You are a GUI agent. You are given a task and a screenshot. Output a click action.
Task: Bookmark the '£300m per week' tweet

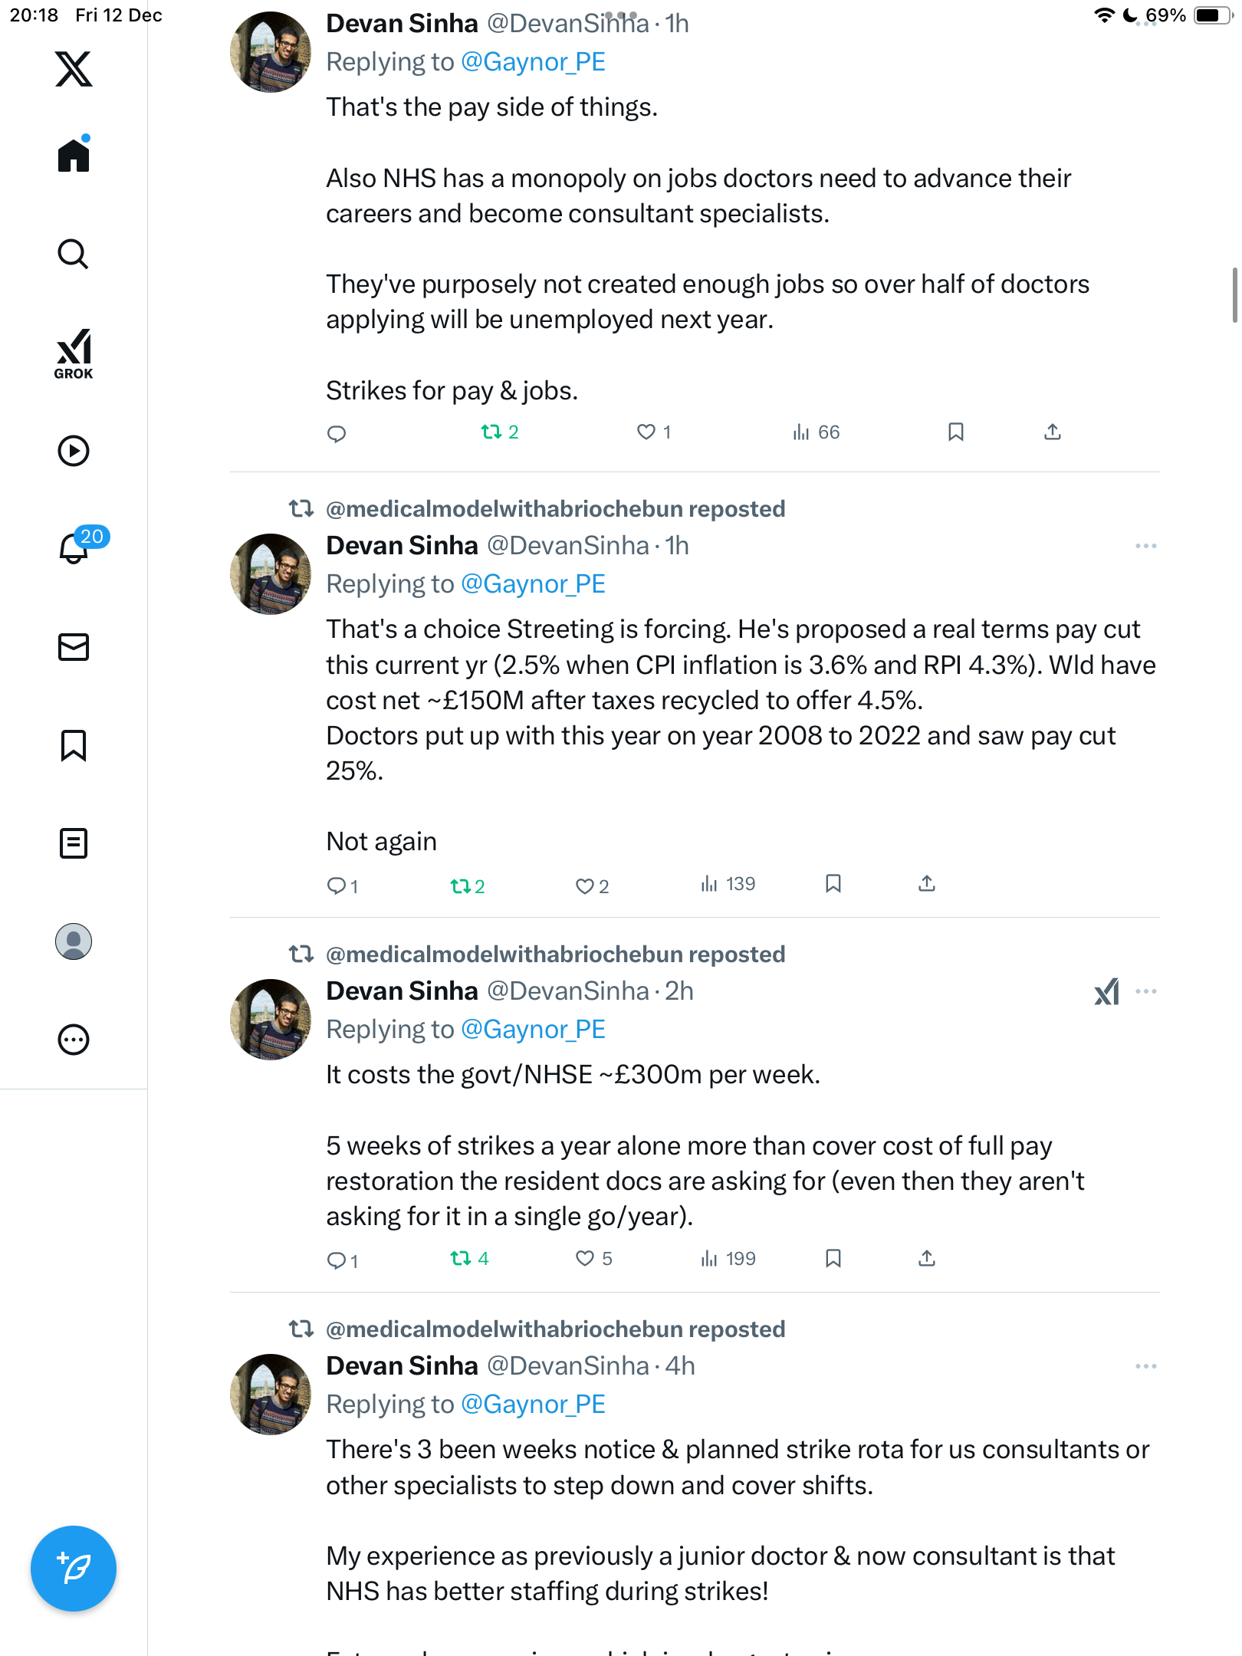833,1259
